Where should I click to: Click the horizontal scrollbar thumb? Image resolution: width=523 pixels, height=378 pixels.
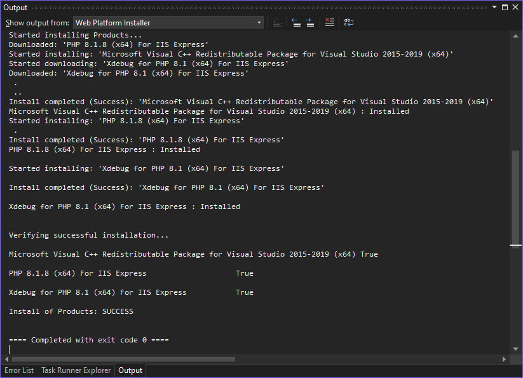click(123, 360)
